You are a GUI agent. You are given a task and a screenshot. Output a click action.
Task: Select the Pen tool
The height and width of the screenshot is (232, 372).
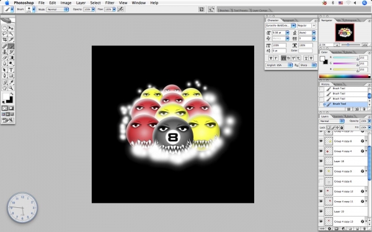click(4, 75)
